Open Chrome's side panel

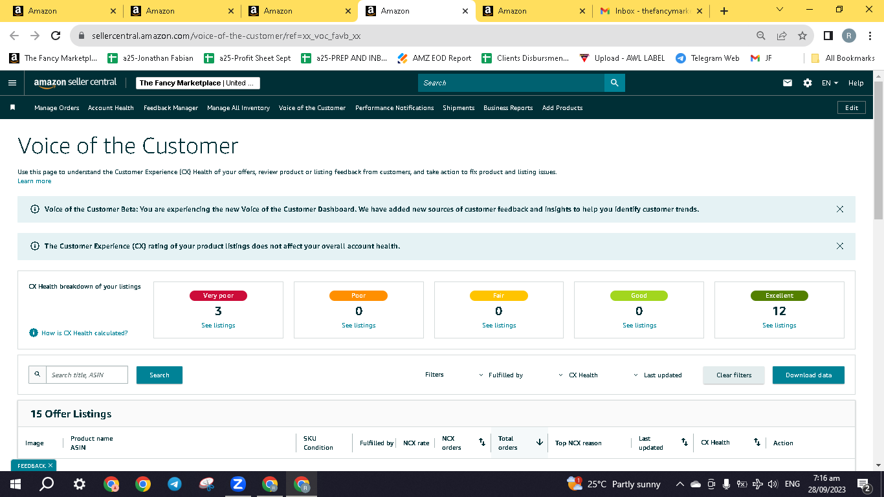pyautogui.click(x=828, y=36)
